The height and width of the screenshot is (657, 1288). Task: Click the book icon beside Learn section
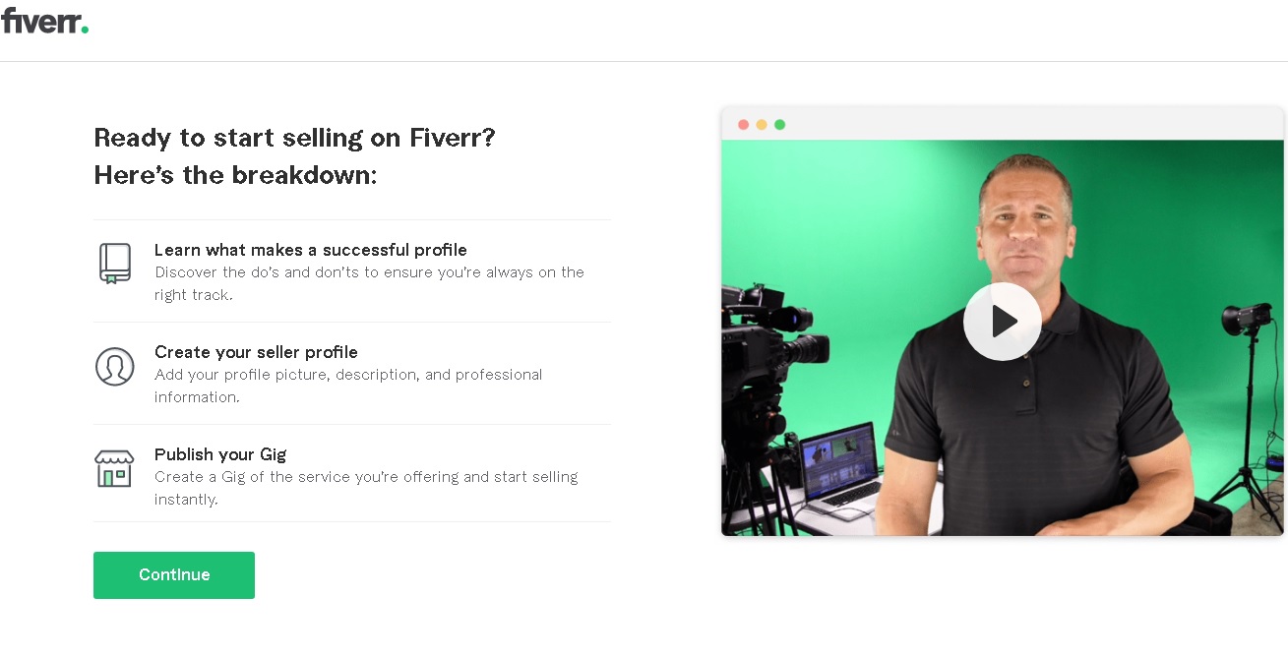(x=115, y=264)
